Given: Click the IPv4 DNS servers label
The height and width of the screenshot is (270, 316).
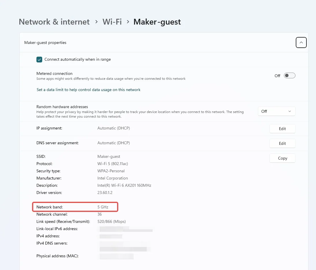Looking at the screenshot, I should pyautogui.click(x=52, y=243).
